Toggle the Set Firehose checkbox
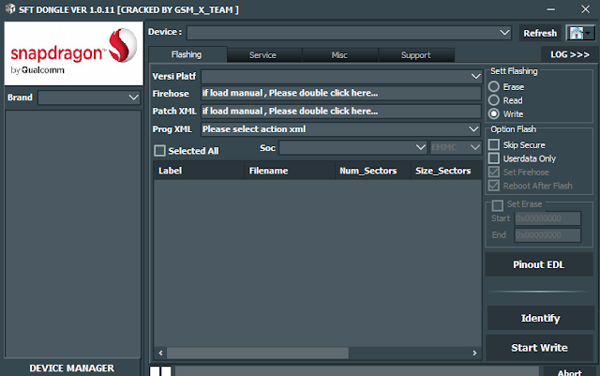 (494, 173)
